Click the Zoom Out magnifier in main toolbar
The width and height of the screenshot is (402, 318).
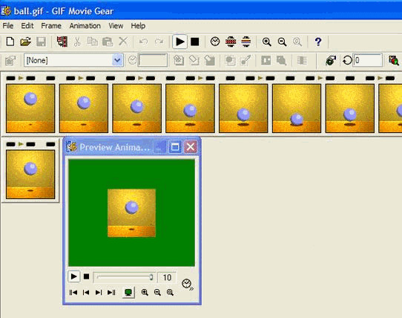[282, 42]
